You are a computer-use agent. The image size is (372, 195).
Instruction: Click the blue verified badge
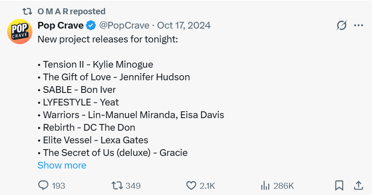click(x=91, y=26)
